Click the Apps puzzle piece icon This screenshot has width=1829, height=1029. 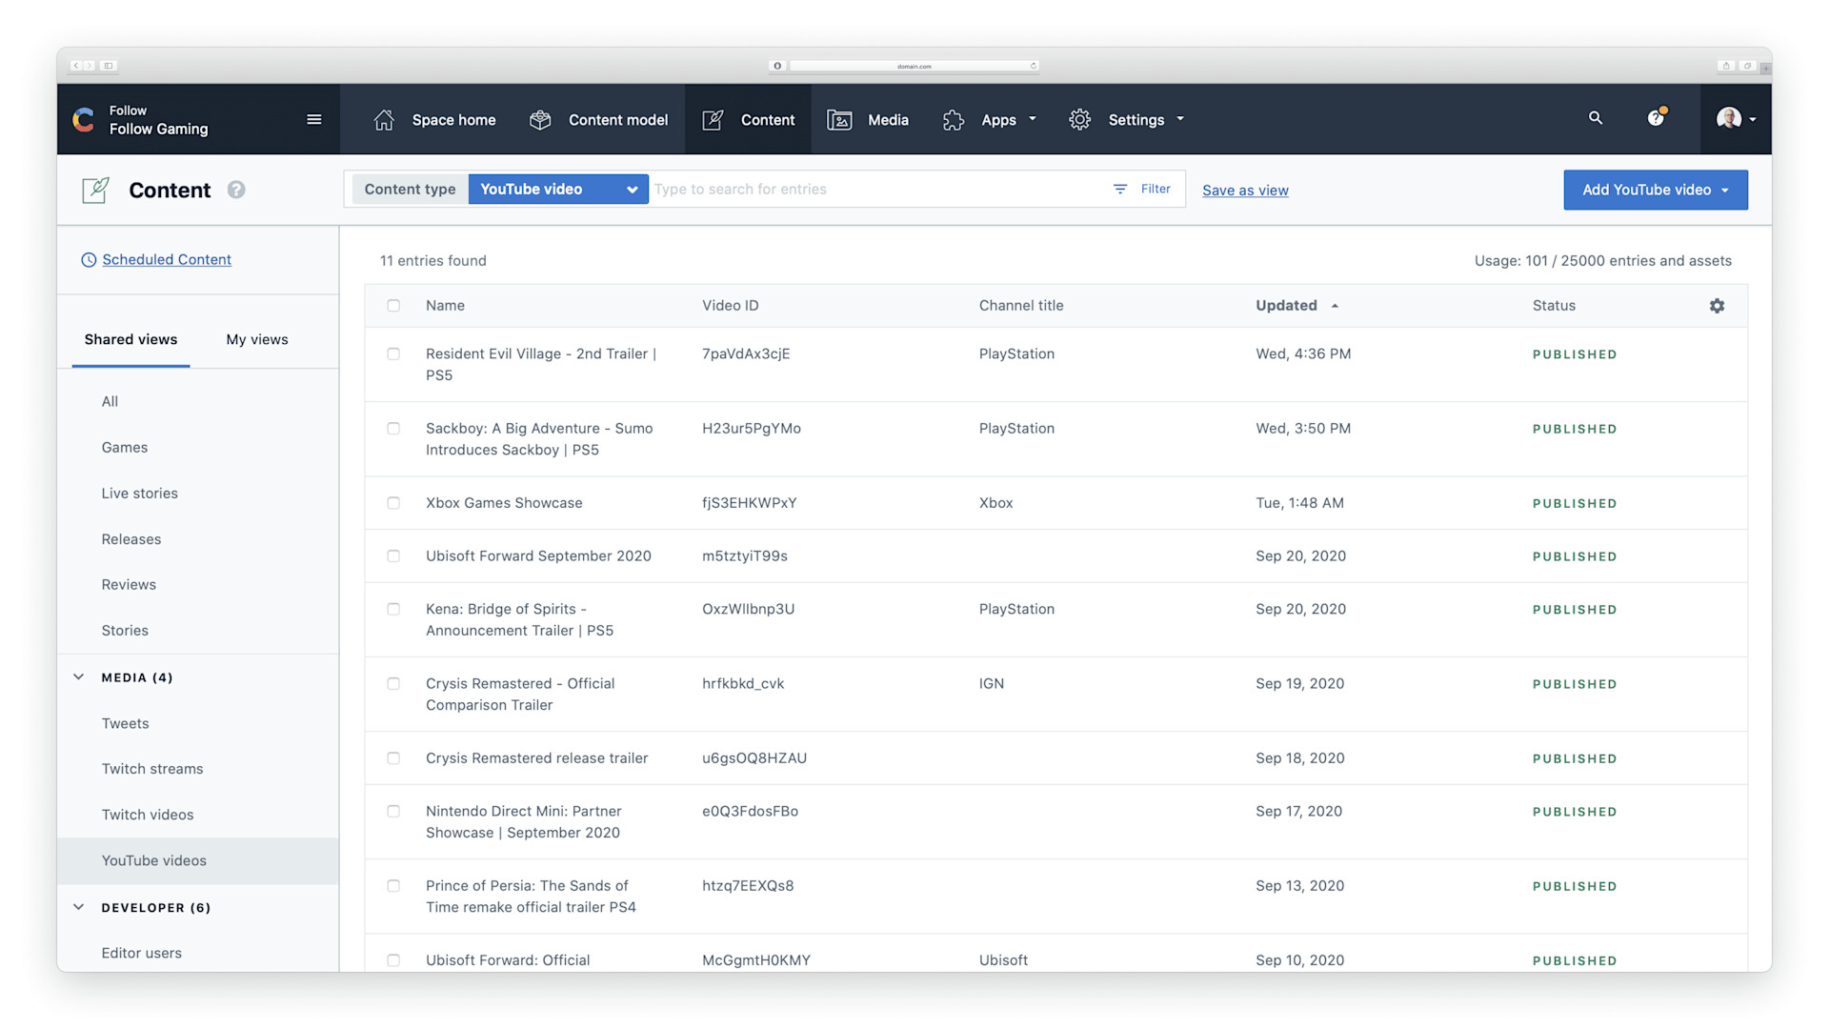coord(953,120)
